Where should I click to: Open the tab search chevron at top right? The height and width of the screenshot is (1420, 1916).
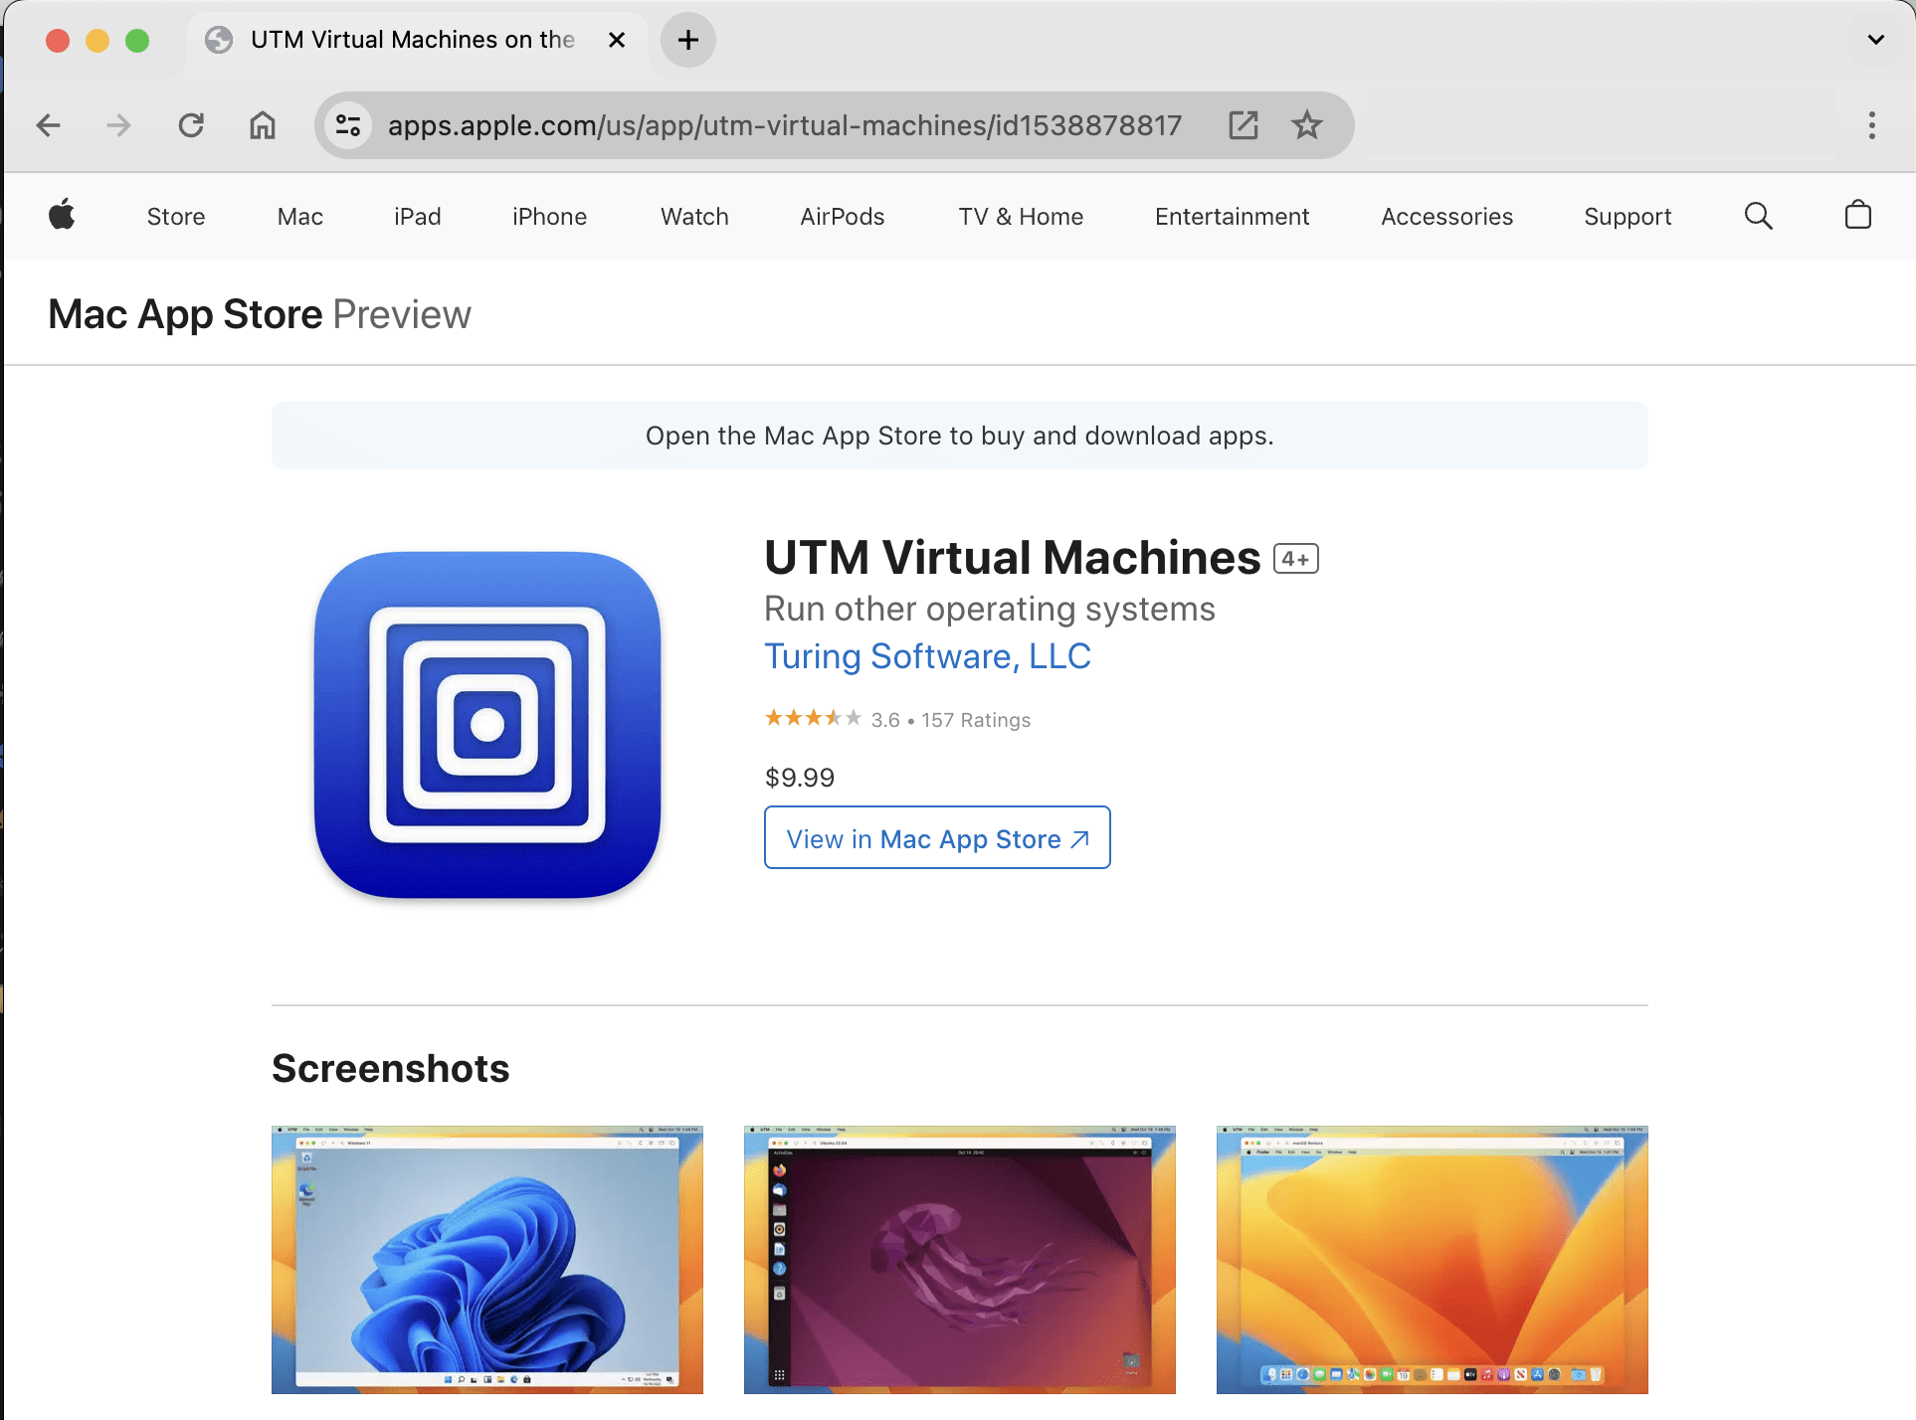[x=1875, y=40]
